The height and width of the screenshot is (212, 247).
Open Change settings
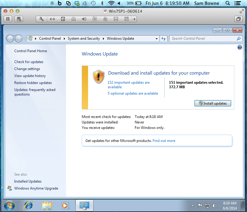point(27,69)
